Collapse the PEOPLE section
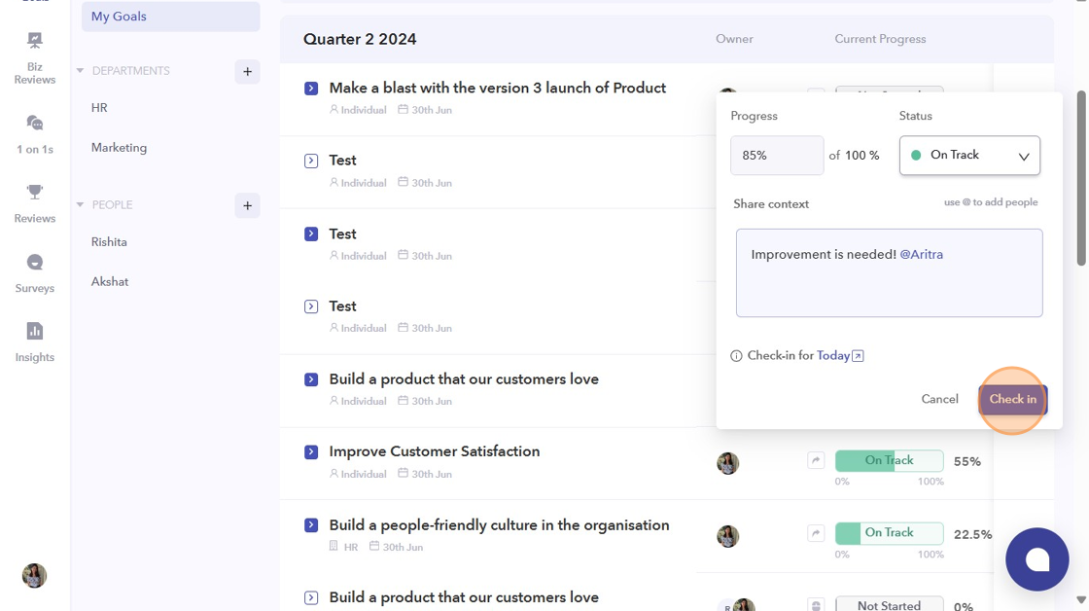This screenshot has height=611, width=1089. [x=81, y=205]
